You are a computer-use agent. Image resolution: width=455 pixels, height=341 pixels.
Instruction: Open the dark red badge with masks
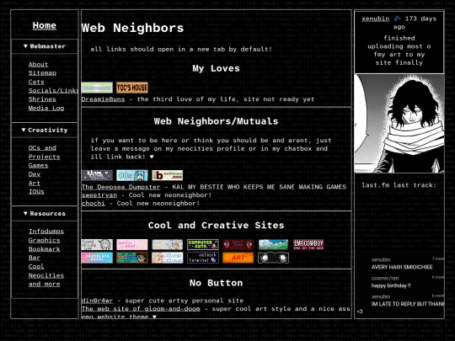coord(238,244)
